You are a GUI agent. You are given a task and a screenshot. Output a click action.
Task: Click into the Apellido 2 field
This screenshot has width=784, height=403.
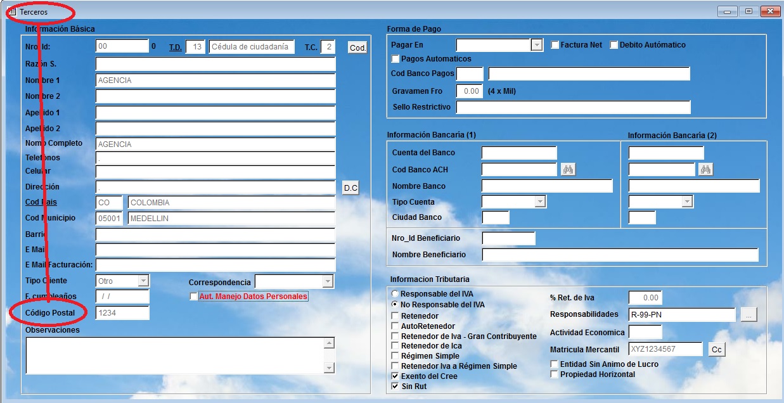click(215, 129)
